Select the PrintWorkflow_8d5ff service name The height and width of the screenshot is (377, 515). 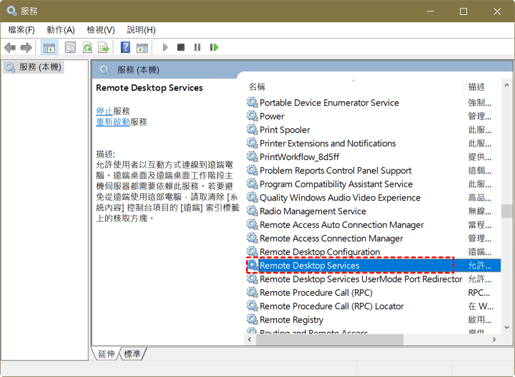(x=299, y=157)
